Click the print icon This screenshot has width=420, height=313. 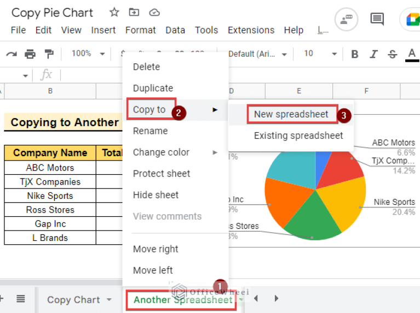tap(30, 54)
